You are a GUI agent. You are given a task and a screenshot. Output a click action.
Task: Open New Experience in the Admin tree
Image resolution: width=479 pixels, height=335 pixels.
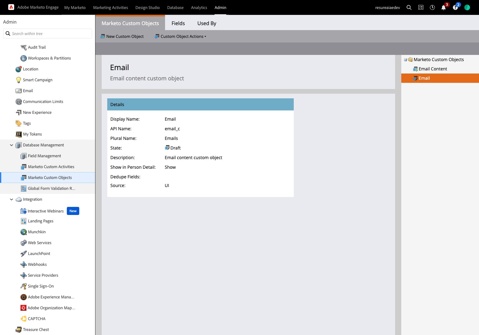[37, 113]
